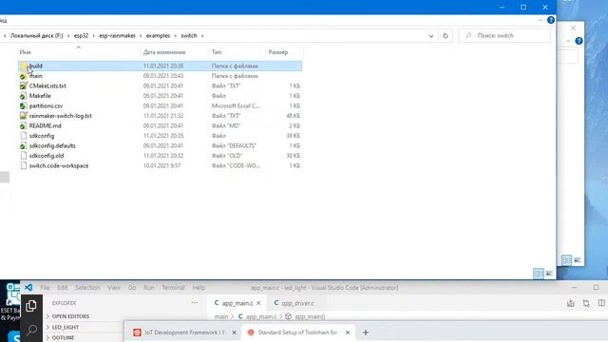Select the sdkconfig.old file icon

(23, 156)
